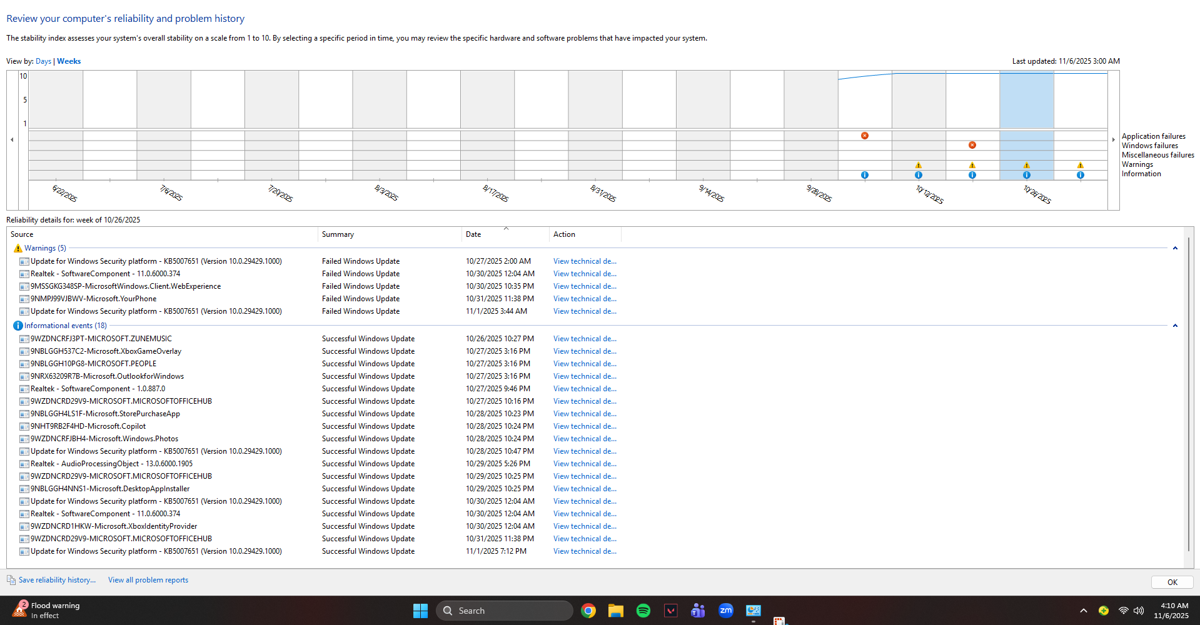Screen dimensions: 1200x625
Task: Click the information icon in the rightmost week column
Action: (1080, 175)
